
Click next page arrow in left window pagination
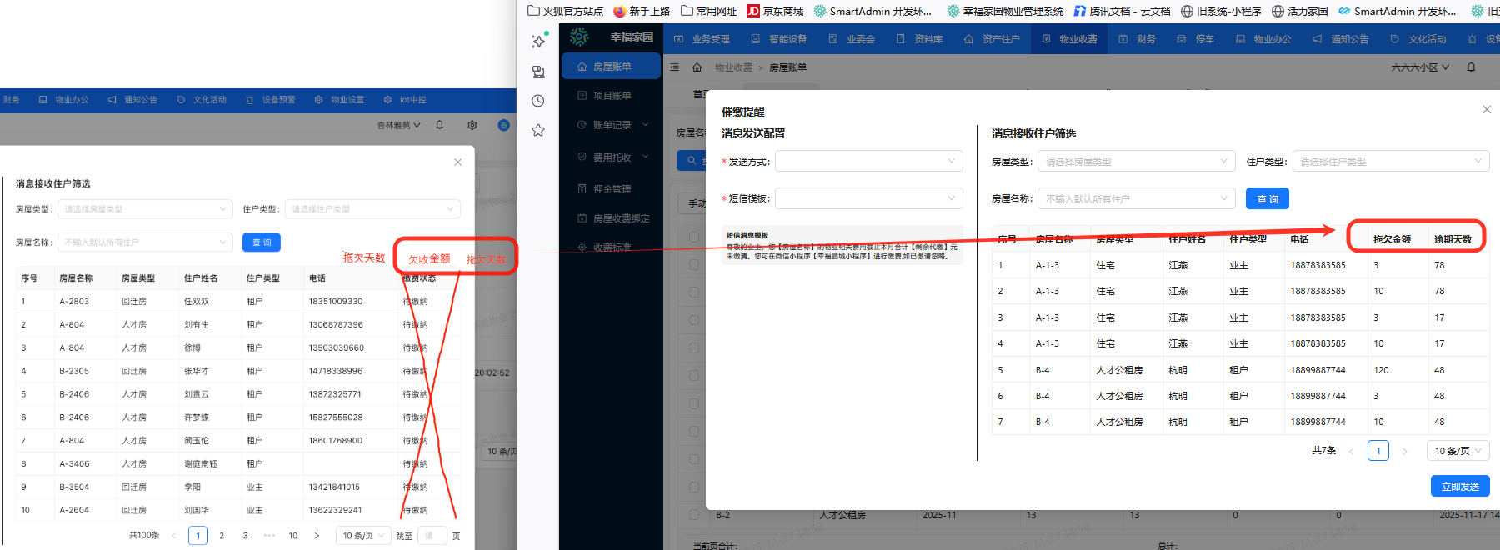pos(317,536)
